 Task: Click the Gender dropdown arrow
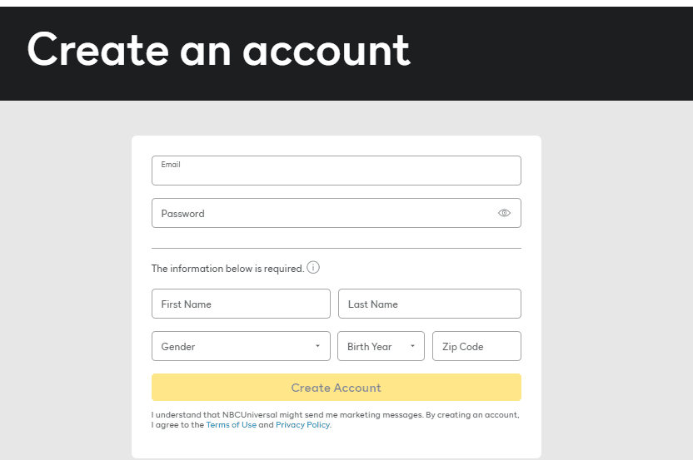tap(317, 347)
